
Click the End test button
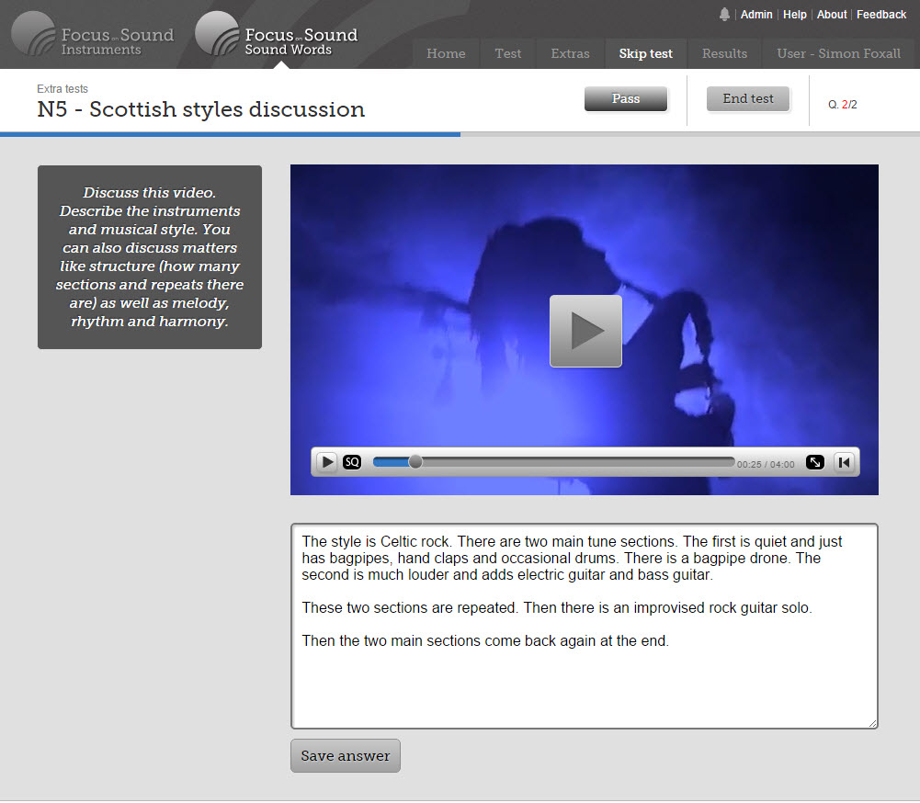[x=747, y=98]
